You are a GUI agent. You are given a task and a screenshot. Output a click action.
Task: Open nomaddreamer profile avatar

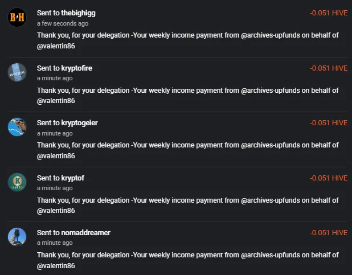pyautogui.click(x=17, y=237)
